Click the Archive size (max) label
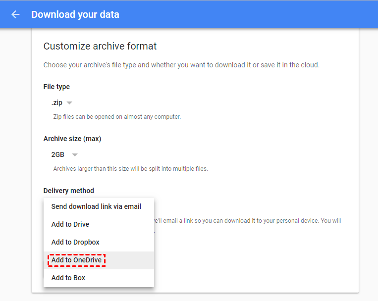 pos(72,139)
